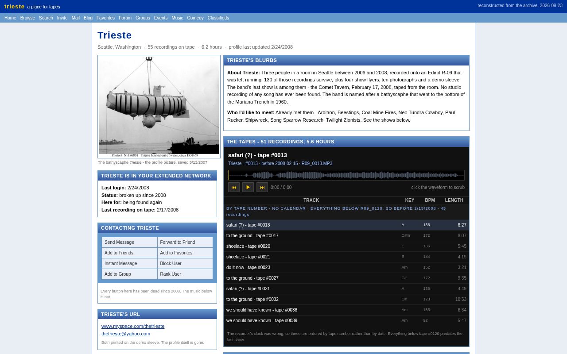The image size is (567, 354).
Task: Open the www.myspace.com/thetrieste link
Action: 133,326
